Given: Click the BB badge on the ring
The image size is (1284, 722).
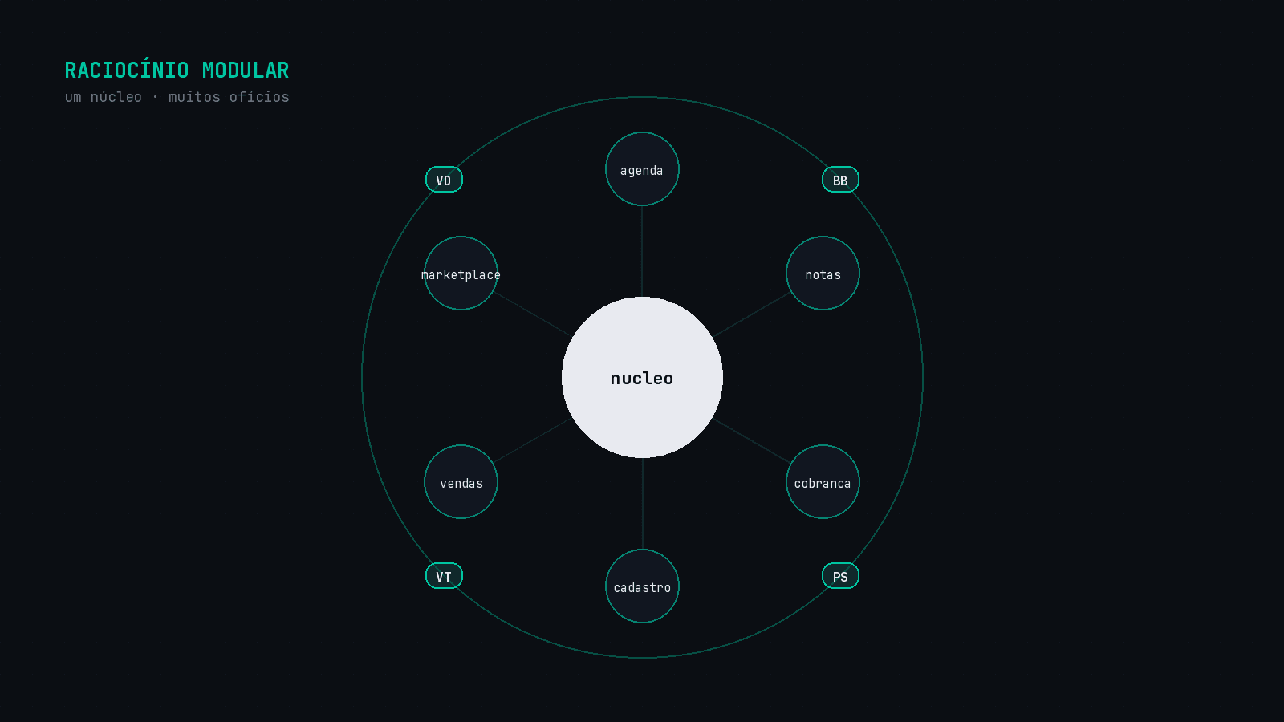Looking at the screenshot, I should coord(840,180).
